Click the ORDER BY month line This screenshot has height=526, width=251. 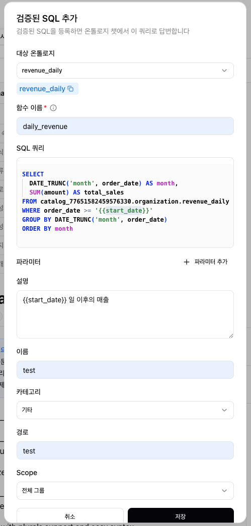pyautogui.click(x=47, y=229)
